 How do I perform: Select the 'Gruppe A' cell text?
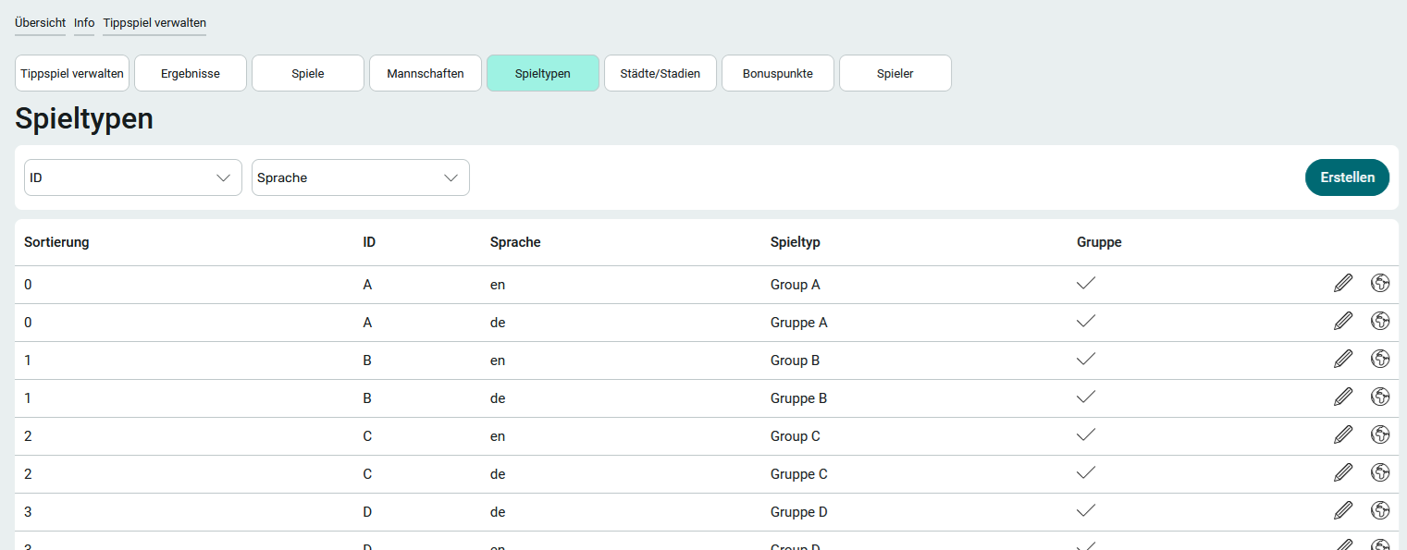[799, 323]
